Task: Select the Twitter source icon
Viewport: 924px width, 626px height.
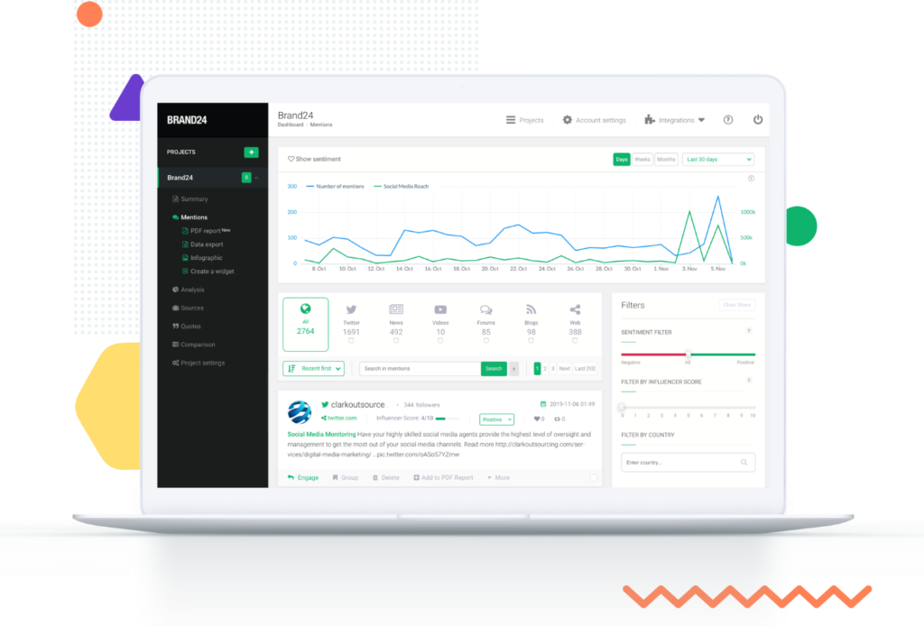Action: point(351,309)
